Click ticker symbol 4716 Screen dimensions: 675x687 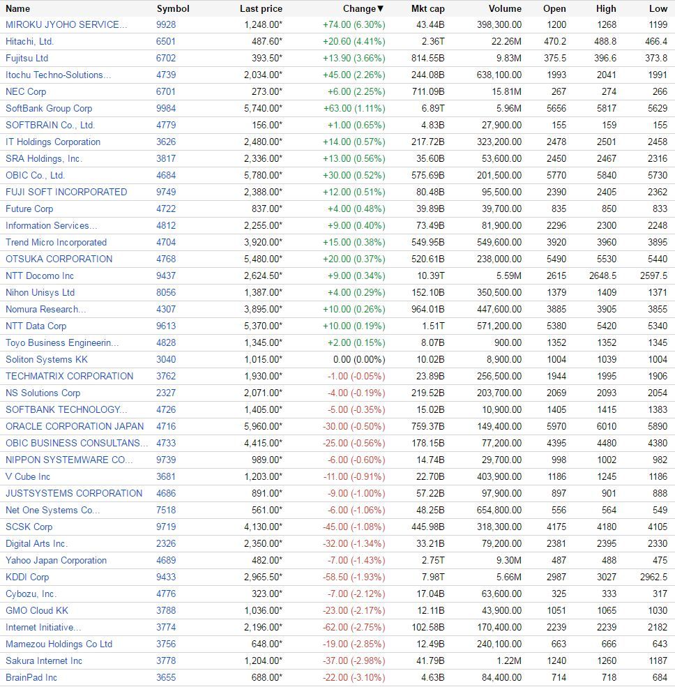coord(166,426)
